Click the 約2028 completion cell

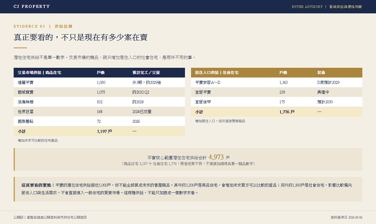[138, 102]
